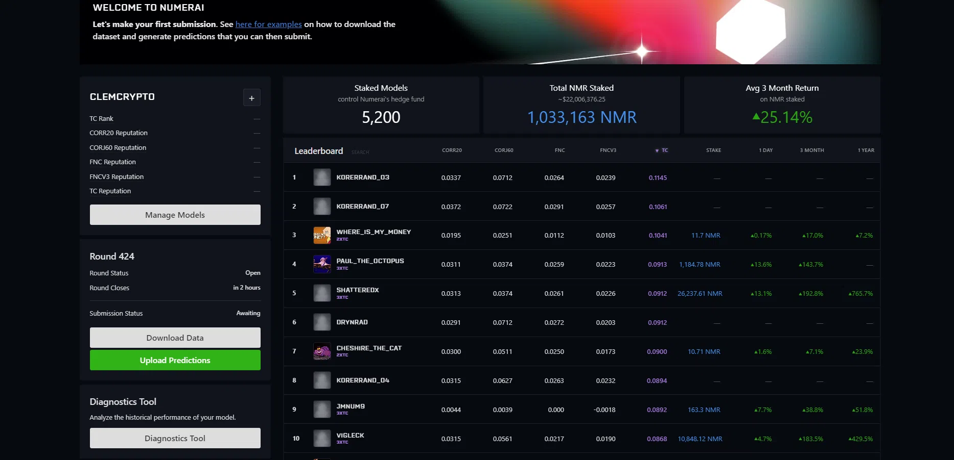Click 10.71 NMR stake value
The image size is (954, 460).
704,352
